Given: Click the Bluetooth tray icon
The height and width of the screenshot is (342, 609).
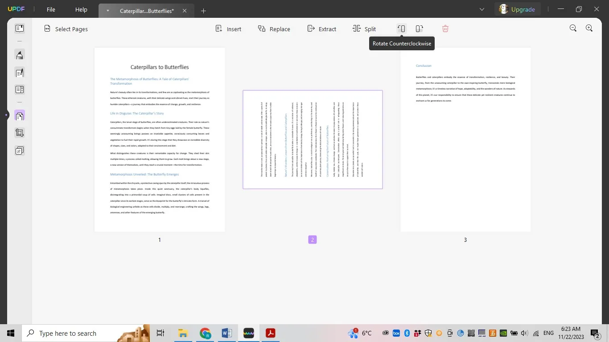Looking at the screenshot, I should pyautogui.click(x=407, y=333).
